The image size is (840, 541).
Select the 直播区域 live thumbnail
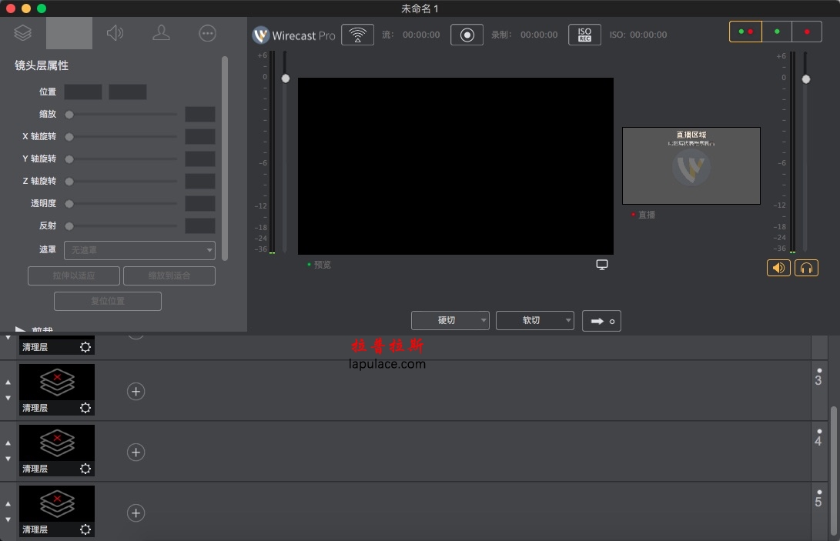pos(691,165)
